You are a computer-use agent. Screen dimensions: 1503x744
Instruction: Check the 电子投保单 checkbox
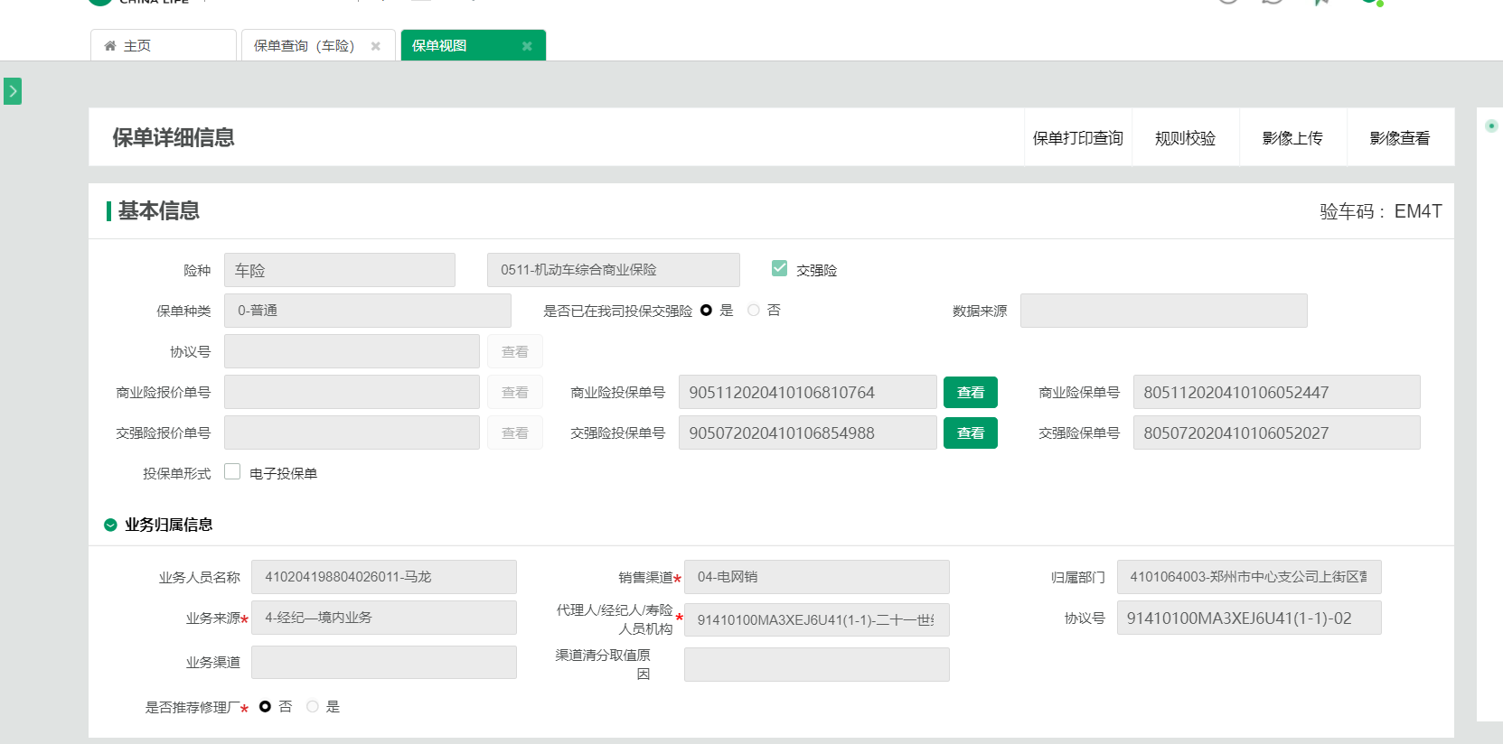pyautogui.click(x=232, y=471)
